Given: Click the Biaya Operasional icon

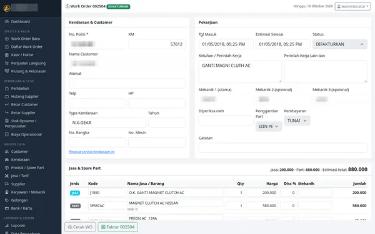Looking at the screenshot, I should 7,134.
